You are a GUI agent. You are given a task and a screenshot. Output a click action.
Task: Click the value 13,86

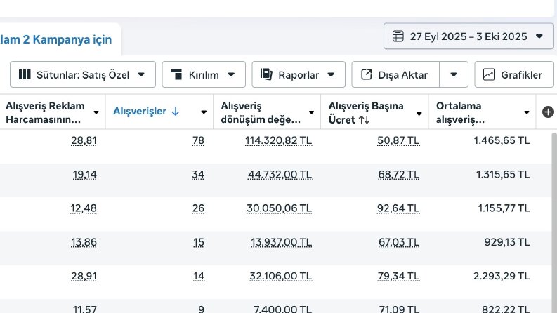point(84,242)
